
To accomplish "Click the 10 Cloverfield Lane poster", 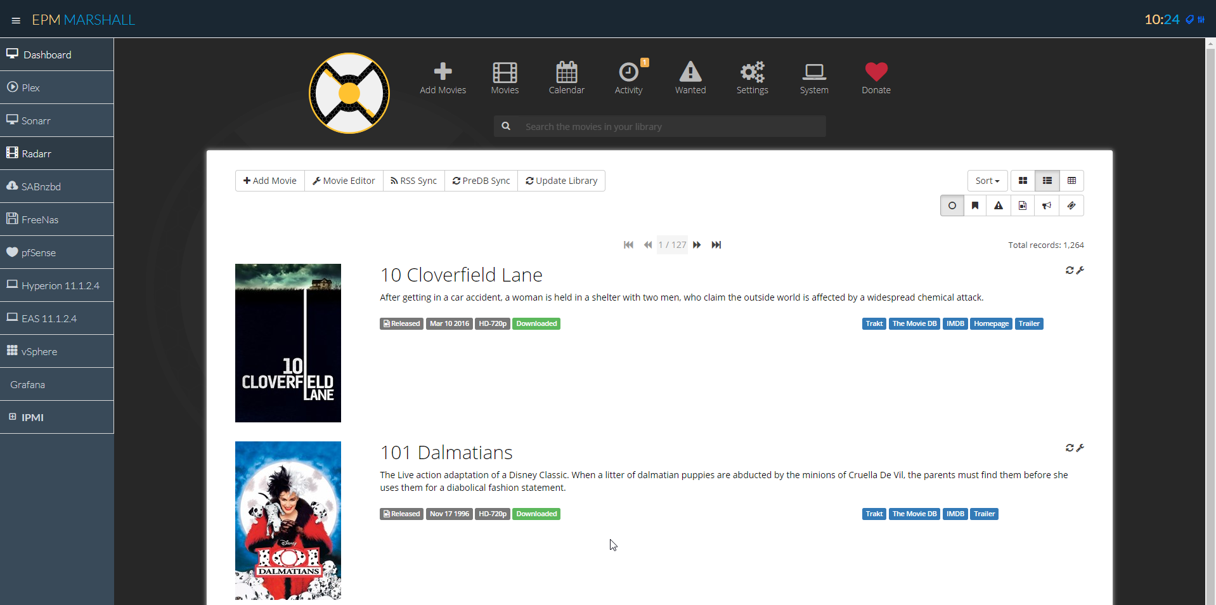I will coord(288,343).
